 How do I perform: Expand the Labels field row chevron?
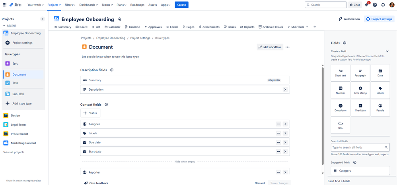[x=285, y=133]
